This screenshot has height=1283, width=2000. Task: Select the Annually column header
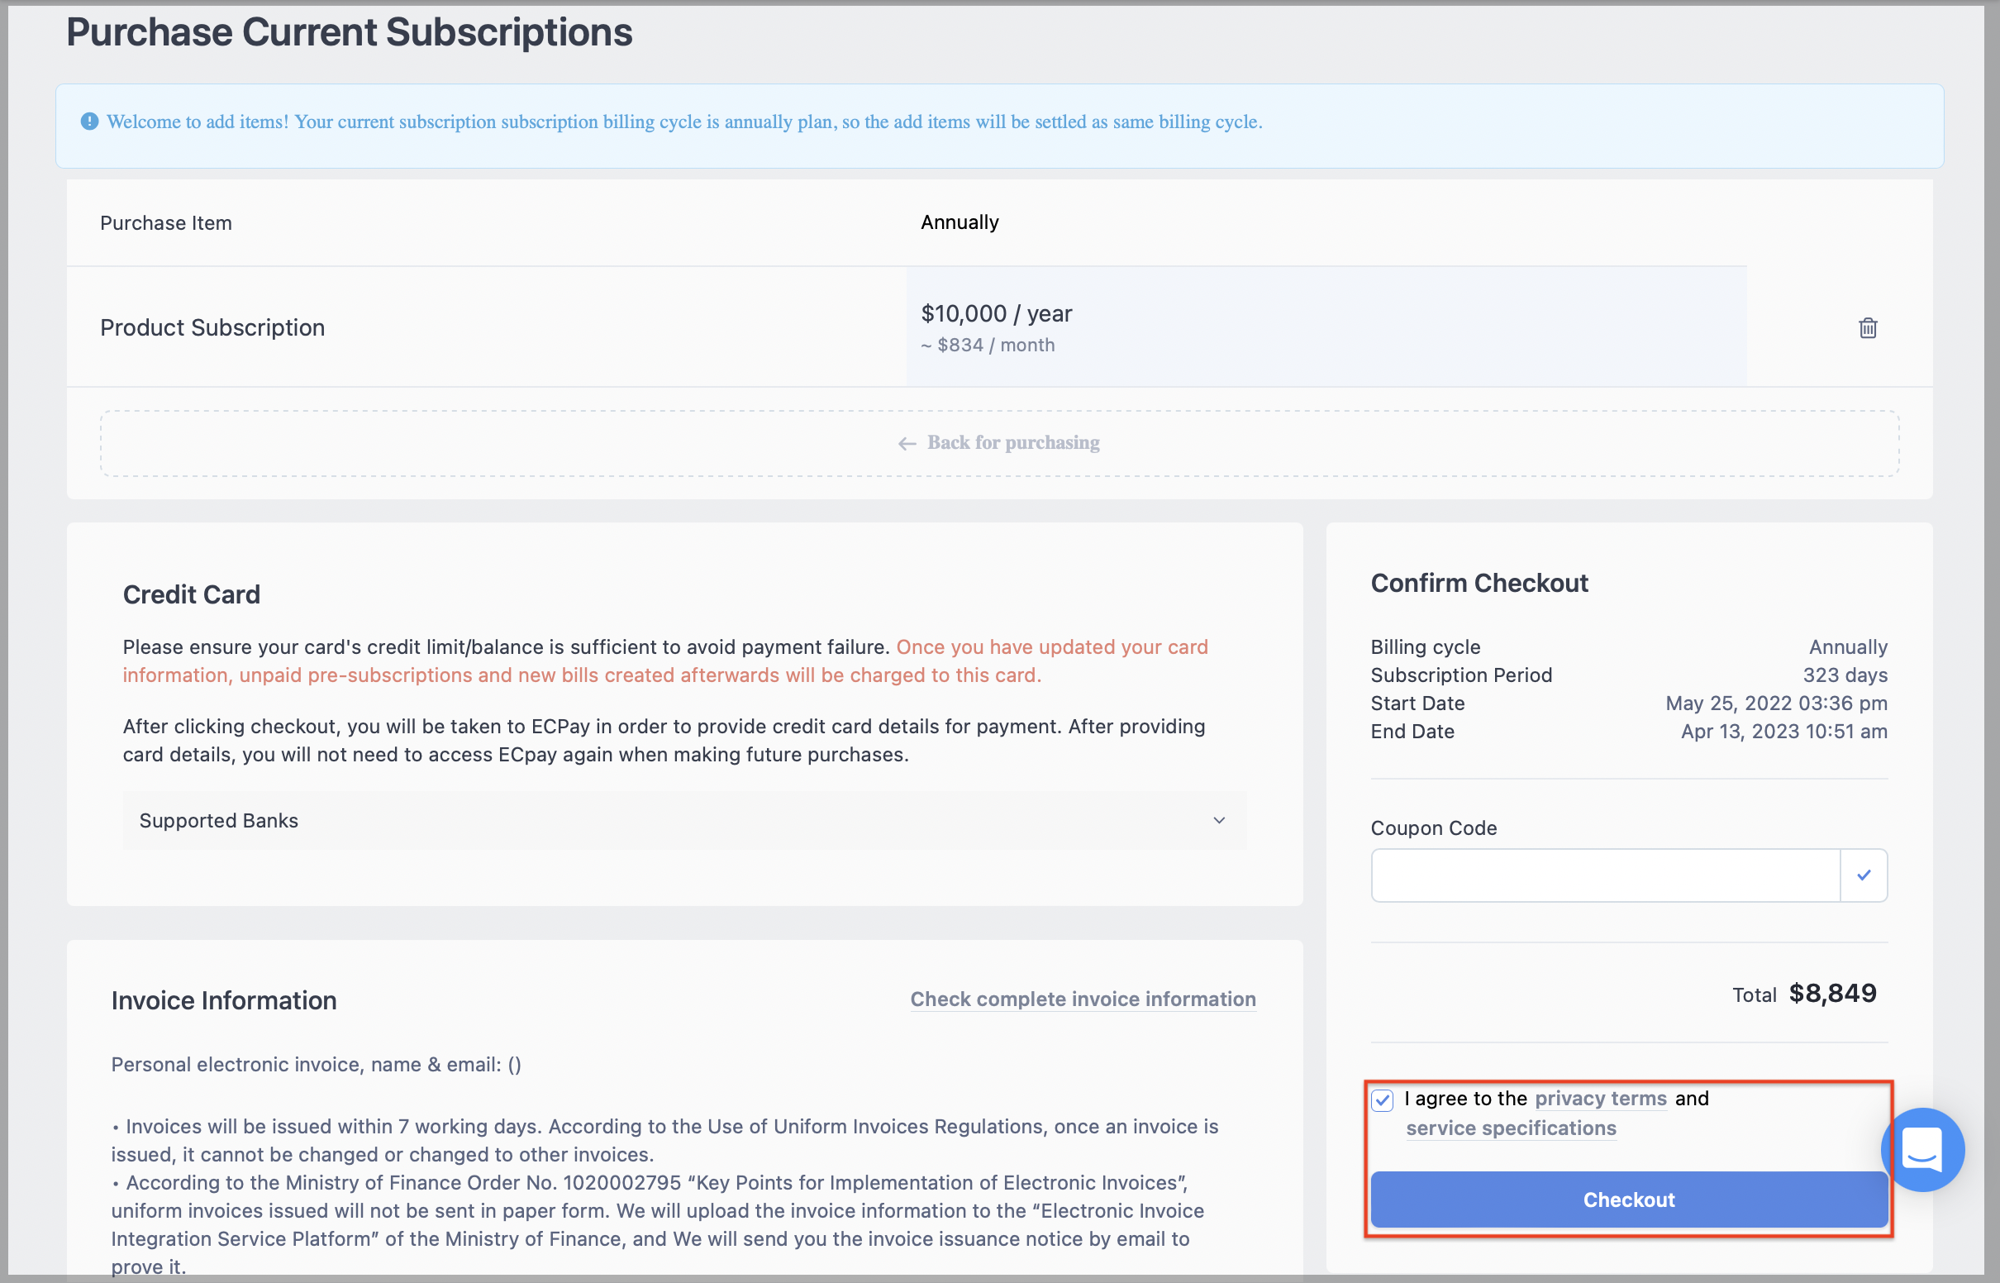tap(960, 222)
